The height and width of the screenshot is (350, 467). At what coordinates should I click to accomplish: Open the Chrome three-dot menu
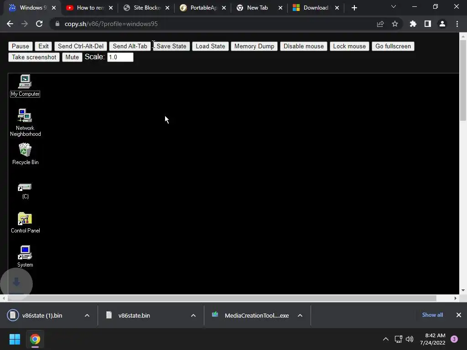pos(457,24)
